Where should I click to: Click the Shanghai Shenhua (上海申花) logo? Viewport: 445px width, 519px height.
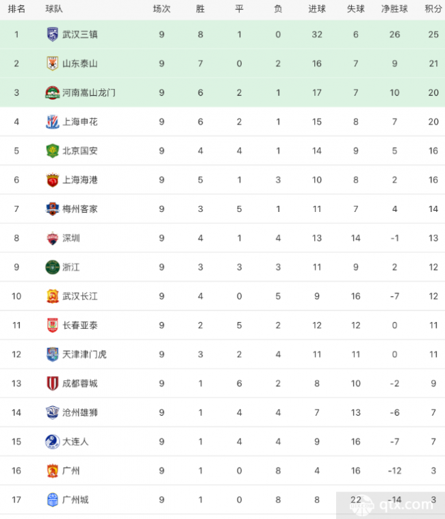[52, 122]
